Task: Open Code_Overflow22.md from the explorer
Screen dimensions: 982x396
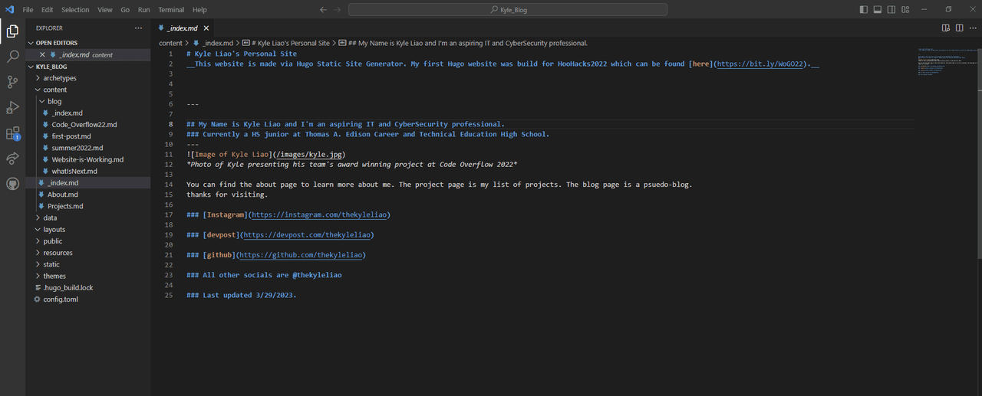Action: tap(84, 125)
